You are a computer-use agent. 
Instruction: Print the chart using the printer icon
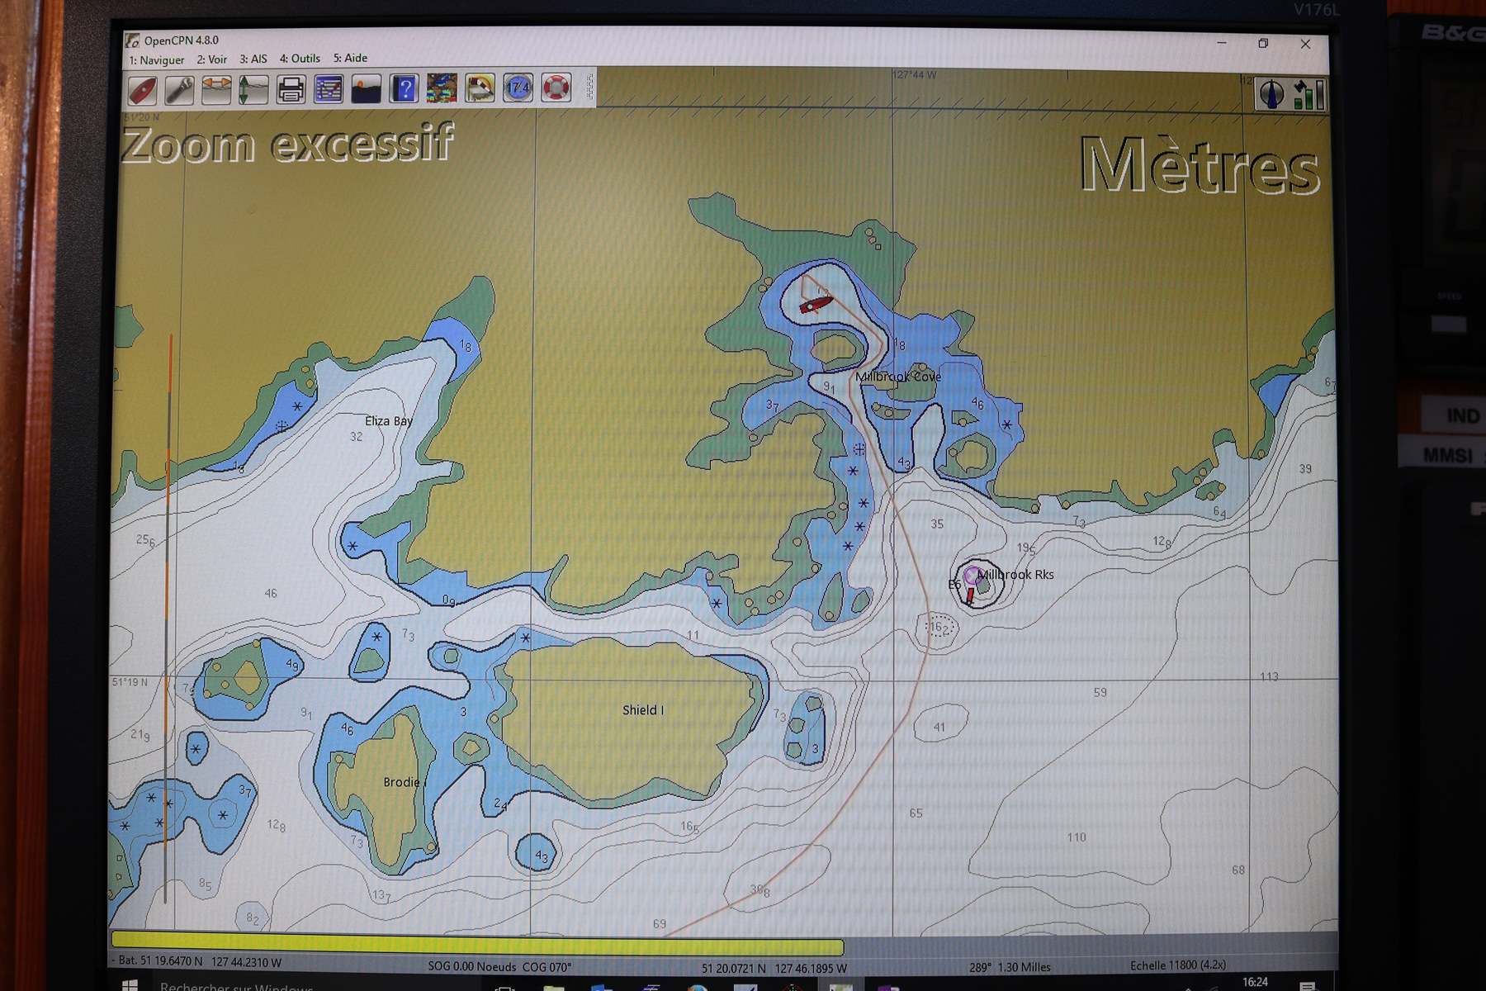tap(291, 89)
